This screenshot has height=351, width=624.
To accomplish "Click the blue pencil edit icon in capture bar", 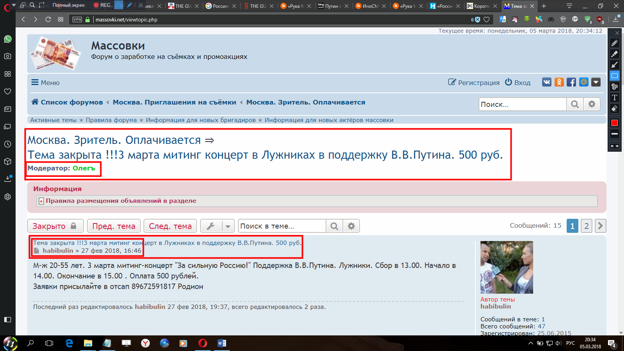I will click(x=129, y=5).
